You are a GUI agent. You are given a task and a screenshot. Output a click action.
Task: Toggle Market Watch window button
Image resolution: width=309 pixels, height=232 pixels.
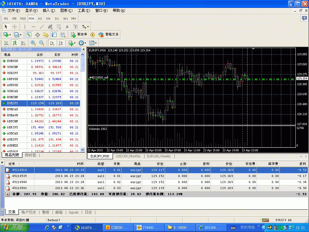click(x=29, y=35)
